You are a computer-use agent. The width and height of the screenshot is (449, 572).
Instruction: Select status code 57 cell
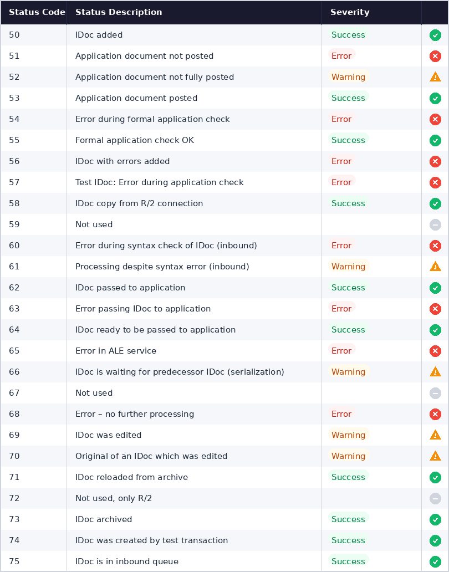(34, 182)
